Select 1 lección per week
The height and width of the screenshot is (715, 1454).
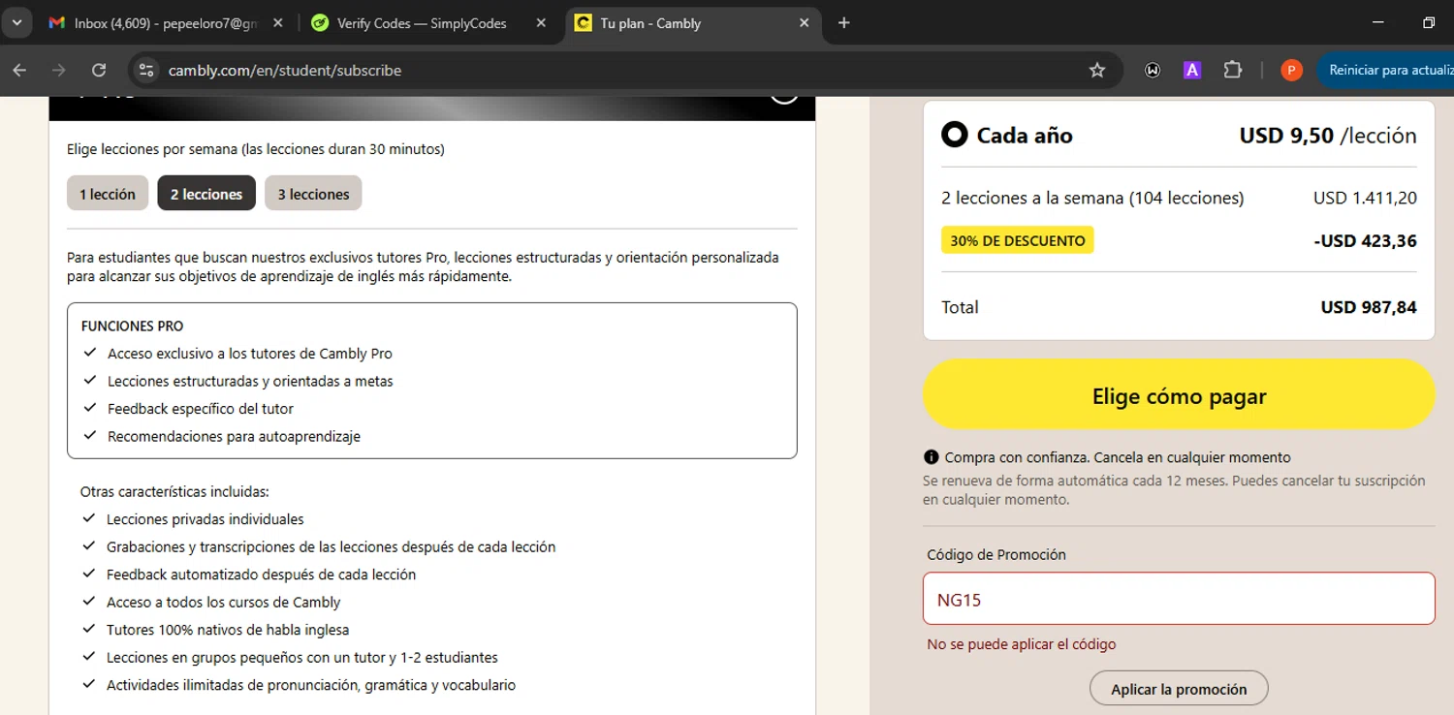tap(108, 194)
